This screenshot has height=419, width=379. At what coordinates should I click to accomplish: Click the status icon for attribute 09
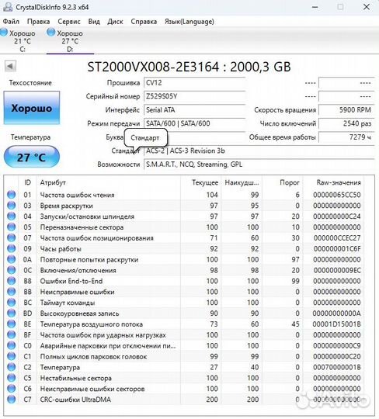11,248
